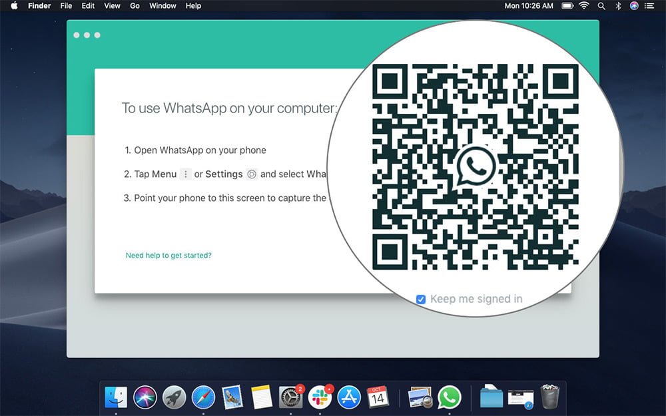The width and height of the screenshot is (666, 416).
Task: Open Mail stamp icon in Dock
Action: click(x=232, y=398)
